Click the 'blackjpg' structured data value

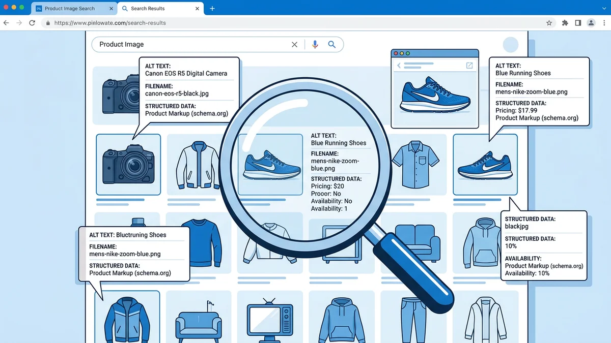pos(518,226)
